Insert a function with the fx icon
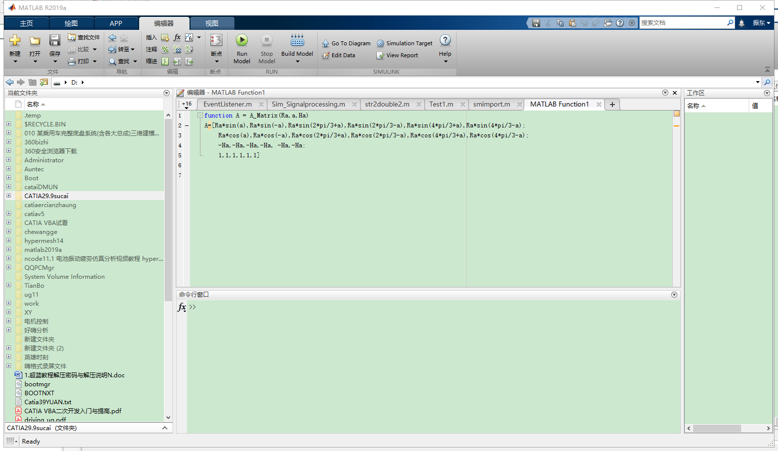Image resolution: width=778 pixels, height=451 pixels. click(177, 37)
